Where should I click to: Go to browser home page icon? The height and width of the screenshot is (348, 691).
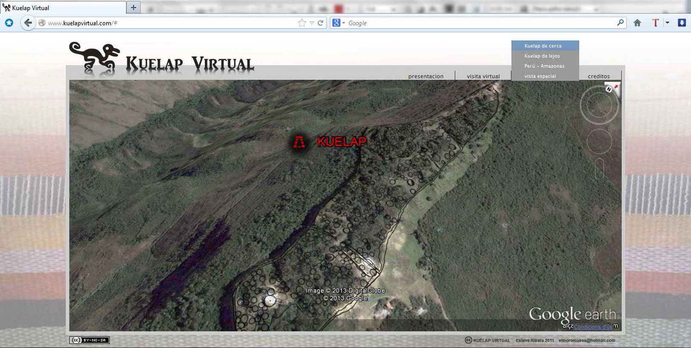click(x=637, y=23)
